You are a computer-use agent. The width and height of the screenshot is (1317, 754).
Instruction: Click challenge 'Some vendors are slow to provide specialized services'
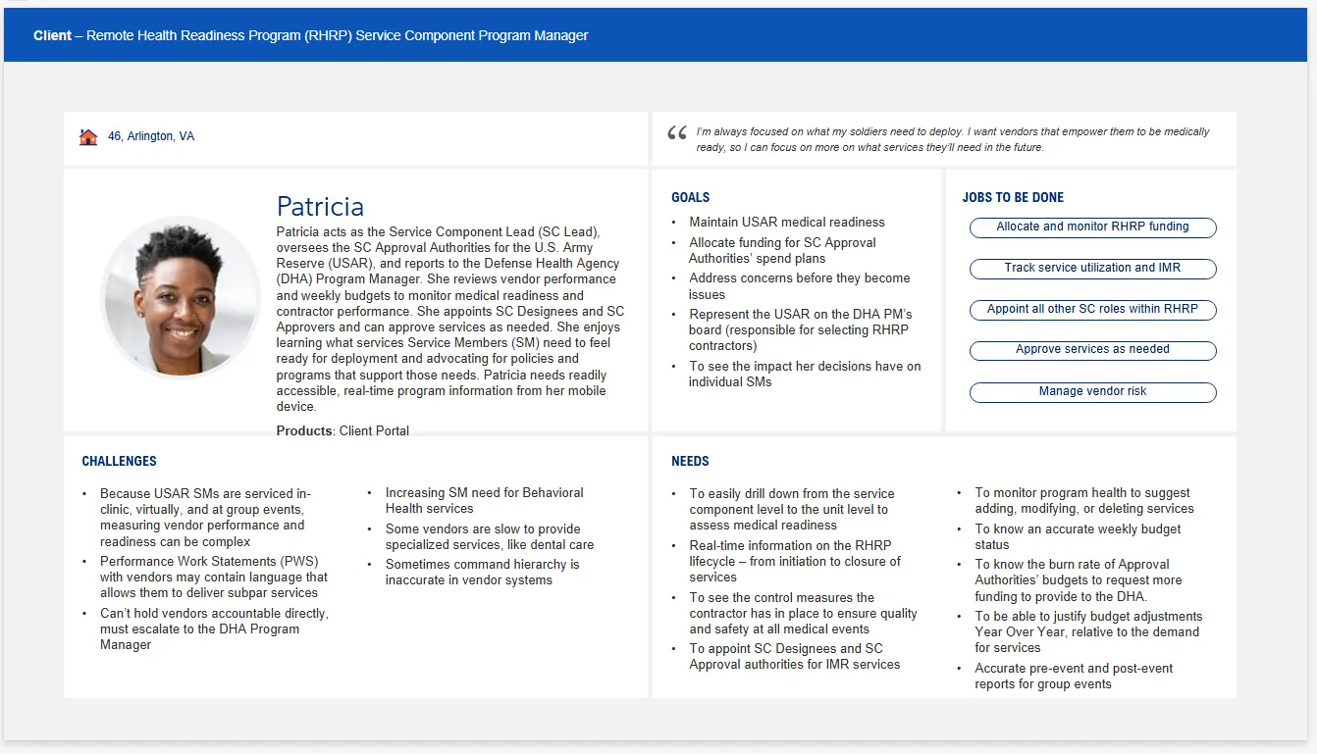[489, 537]
